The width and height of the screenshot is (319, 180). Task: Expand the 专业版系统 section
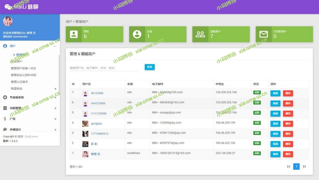(55, 97)
